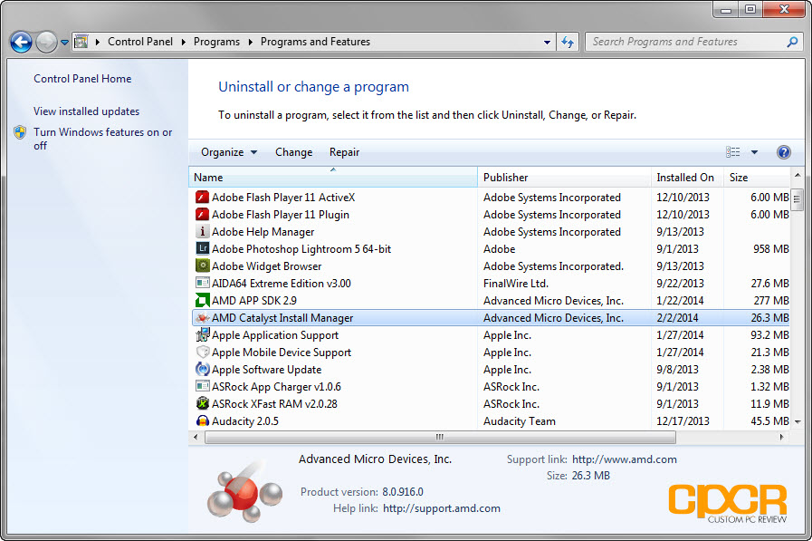Click the Apple Mobile Device Support icon
This screenshot has height=541, width=812.
tap(202, 352)
